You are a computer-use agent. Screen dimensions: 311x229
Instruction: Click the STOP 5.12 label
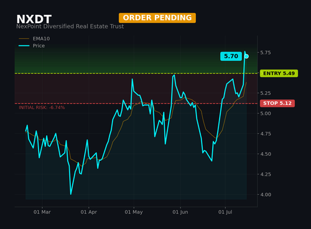(x=277, y=103)
